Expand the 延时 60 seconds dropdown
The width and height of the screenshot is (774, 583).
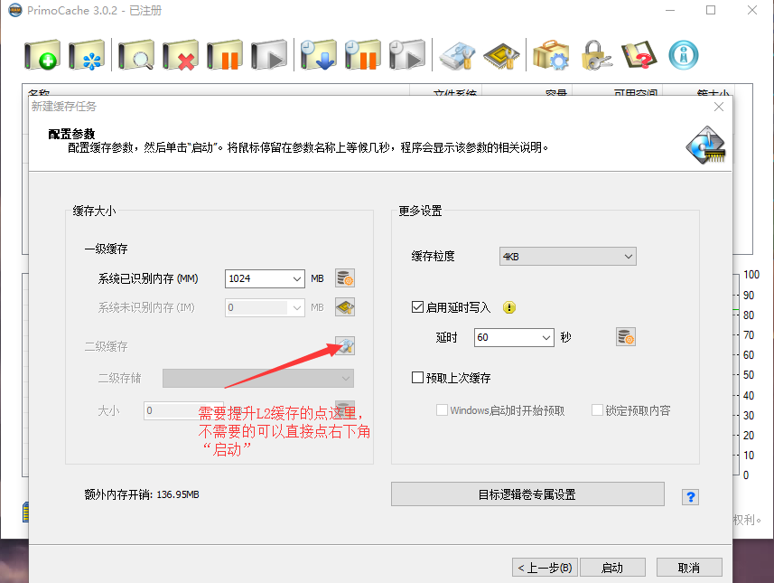[x=546, y=337]
